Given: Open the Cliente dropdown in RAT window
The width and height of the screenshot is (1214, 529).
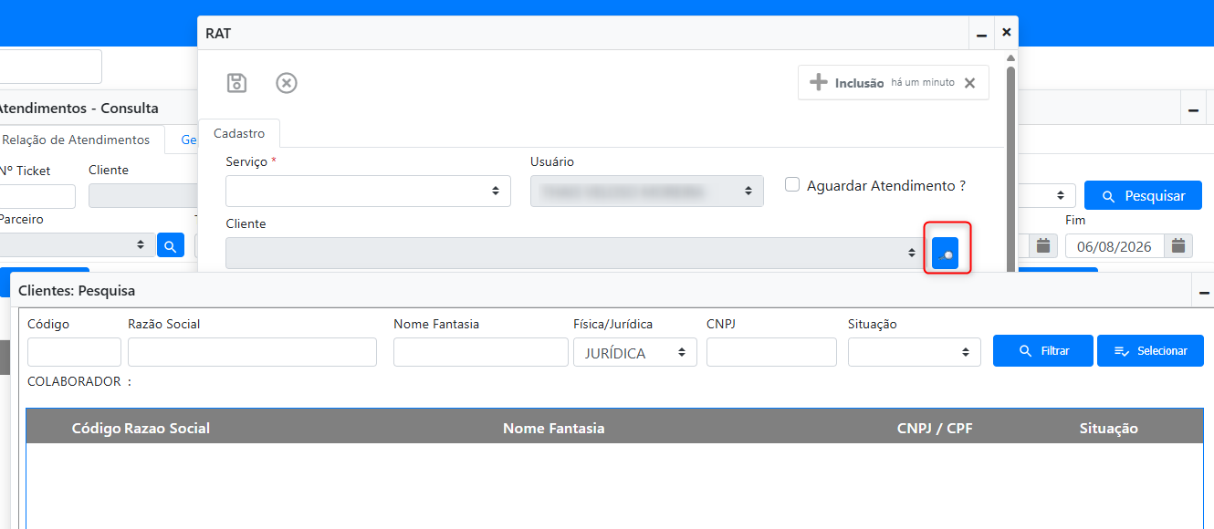Looking at the screenshot, I should coord(576,253).
